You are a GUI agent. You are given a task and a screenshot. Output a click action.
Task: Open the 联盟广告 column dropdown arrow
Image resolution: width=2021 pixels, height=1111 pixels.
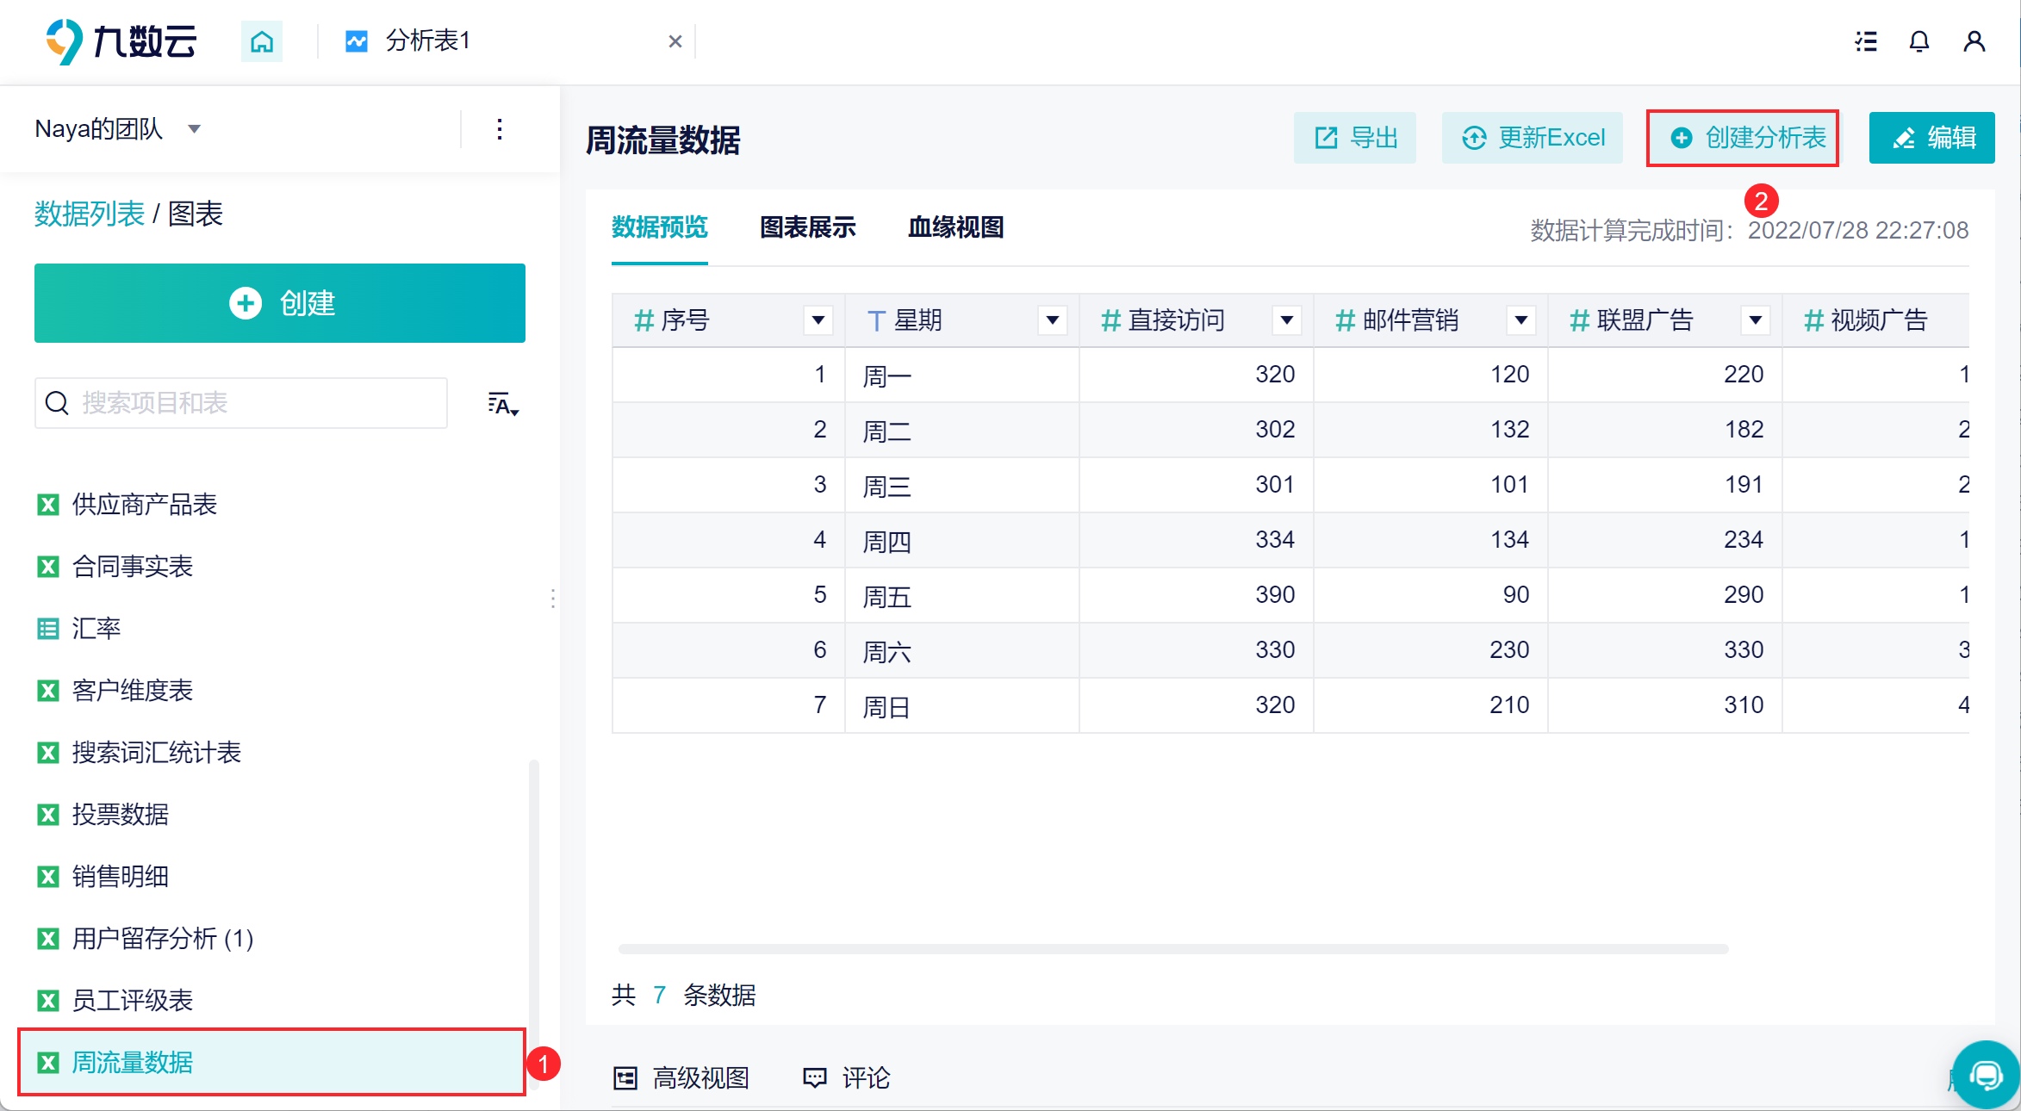click(x=1756, y=320)
